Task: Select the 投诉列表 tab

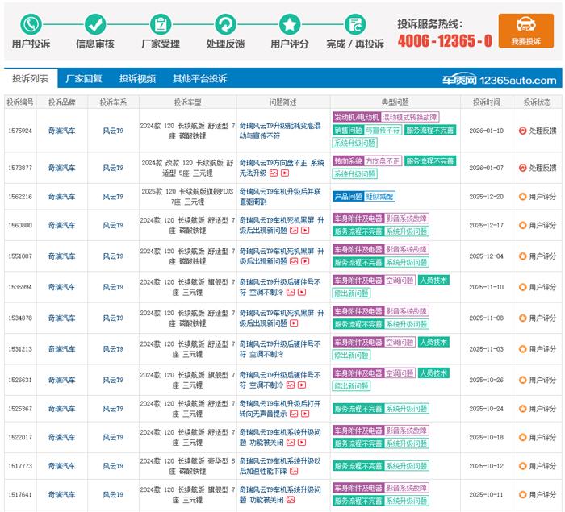Action: click(30, 79)
